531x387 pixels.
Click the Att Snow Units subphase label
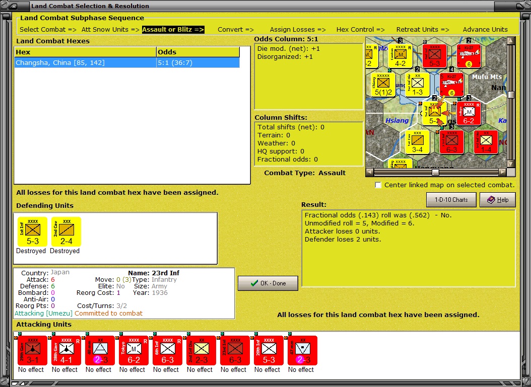click(x=110, y=29)
